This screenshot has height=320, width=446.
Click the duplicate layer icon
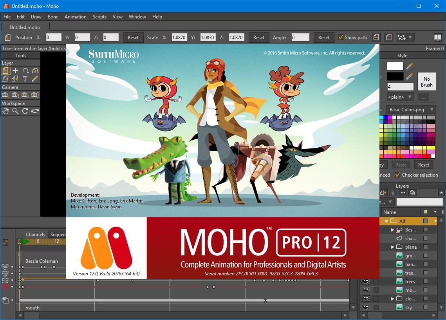pos(412,193)
